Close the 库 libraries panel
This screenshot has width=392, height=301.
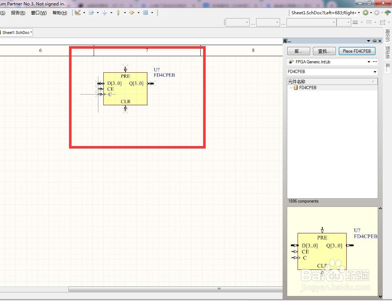pos(380,41)
